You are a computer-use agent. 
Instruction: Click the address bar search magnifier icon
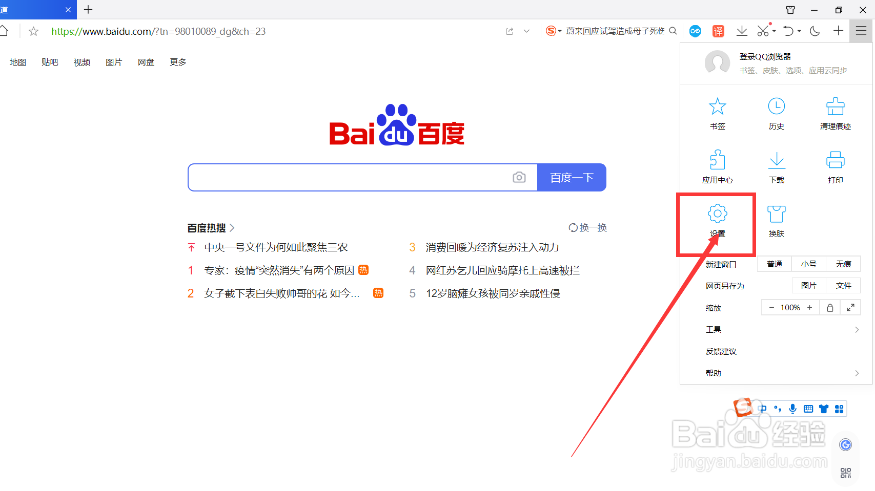coord(673,31)
